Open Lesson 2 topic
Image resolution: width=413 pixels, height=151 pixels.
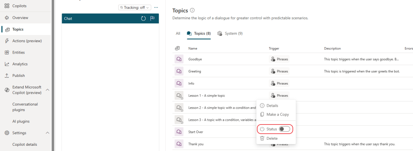tap(222, 108)
